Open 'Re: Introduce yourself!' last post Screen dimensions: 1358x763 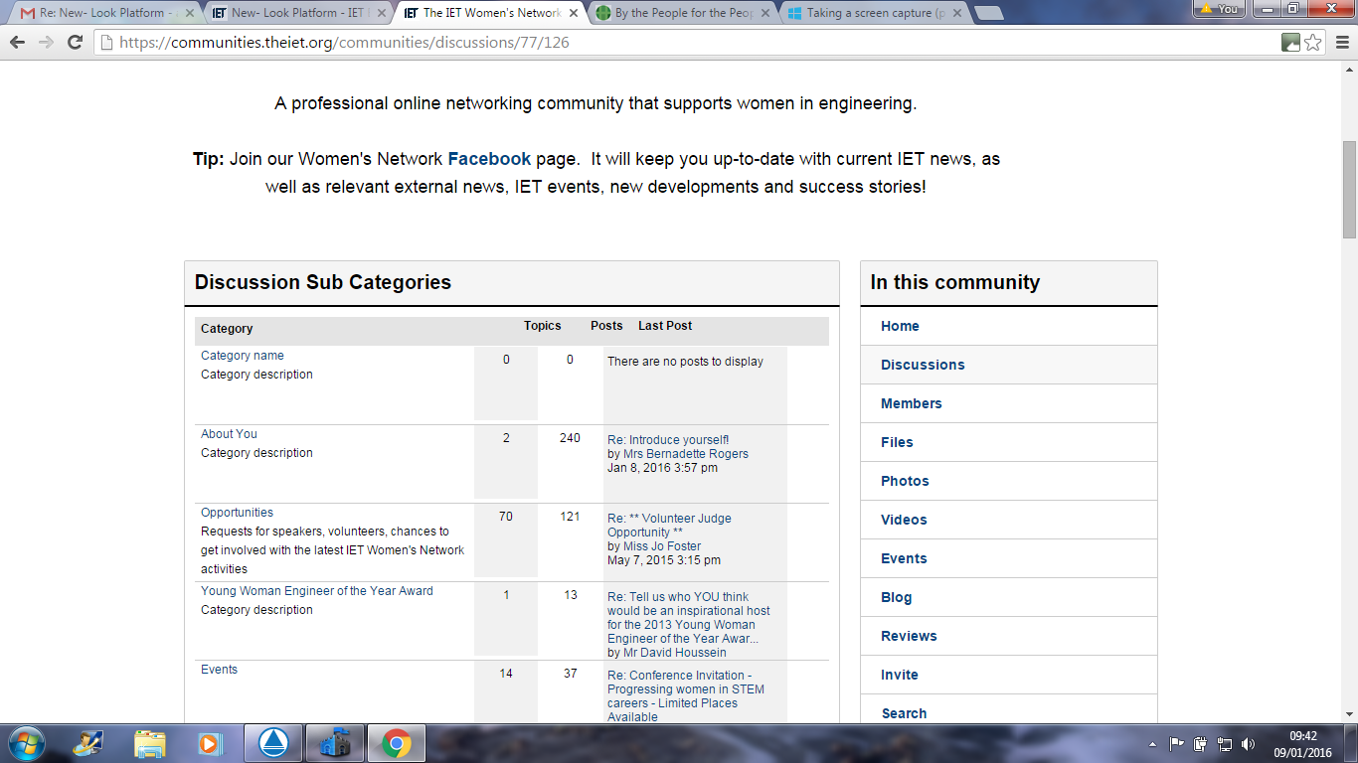pyautogui.click(x=668, y=440)
